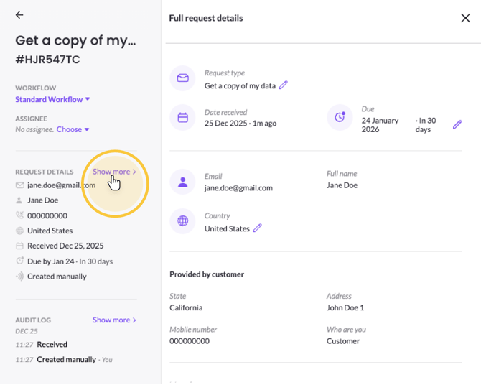Click the calendar date received icon
This screenshot has width=481, height=390.
click(x=182, y=117)
